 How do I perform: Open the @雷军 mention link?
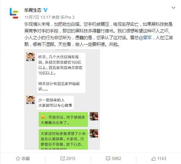(x=145, y=38)
